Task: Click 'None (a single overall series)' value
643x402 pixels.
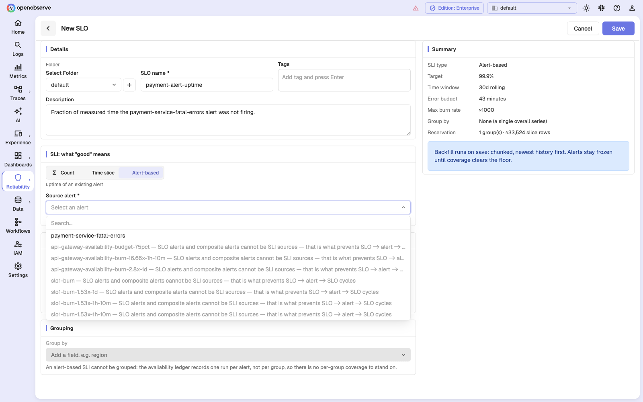Action: [513, 121]
